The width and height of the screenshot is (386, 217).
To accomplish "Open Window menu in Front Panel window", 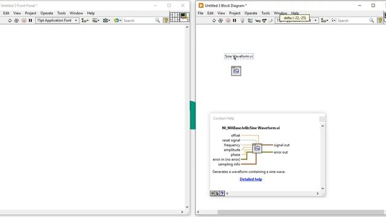I will point(76,13).
